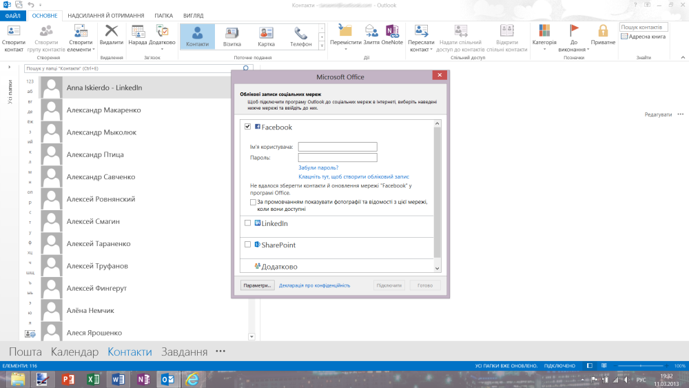Screen dimensions: 689x388
Task: Go to Завдання navigation
Action: [184, 351]
